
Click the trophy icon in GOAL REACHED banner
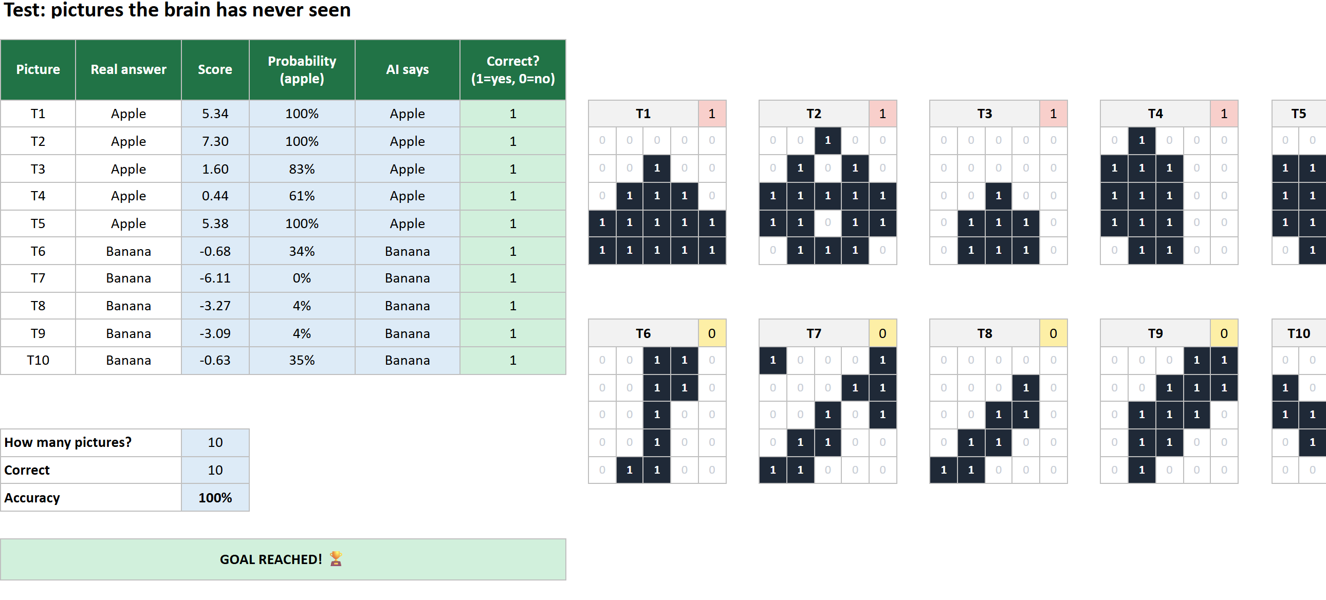(336, 559)
